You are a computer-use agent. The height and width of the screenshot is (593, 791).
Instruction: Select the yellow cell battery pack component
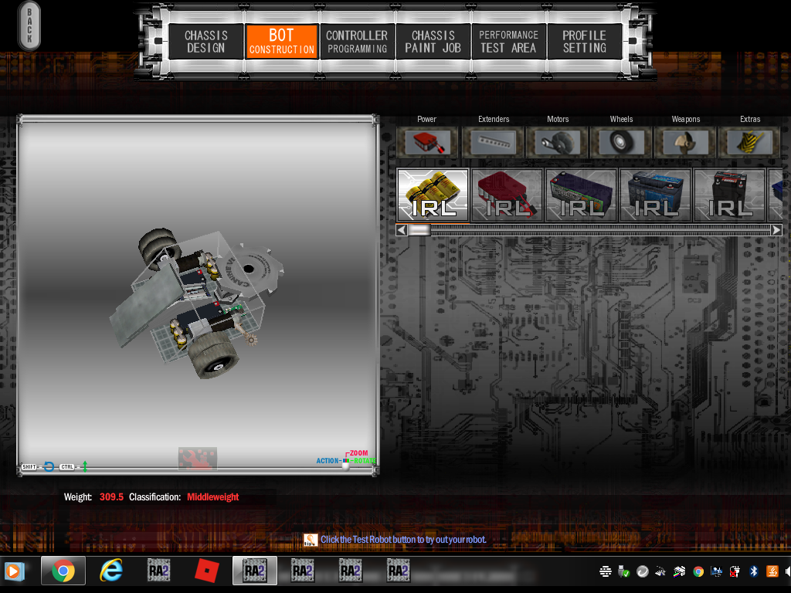pyautogui.click(x=433, y=195)
